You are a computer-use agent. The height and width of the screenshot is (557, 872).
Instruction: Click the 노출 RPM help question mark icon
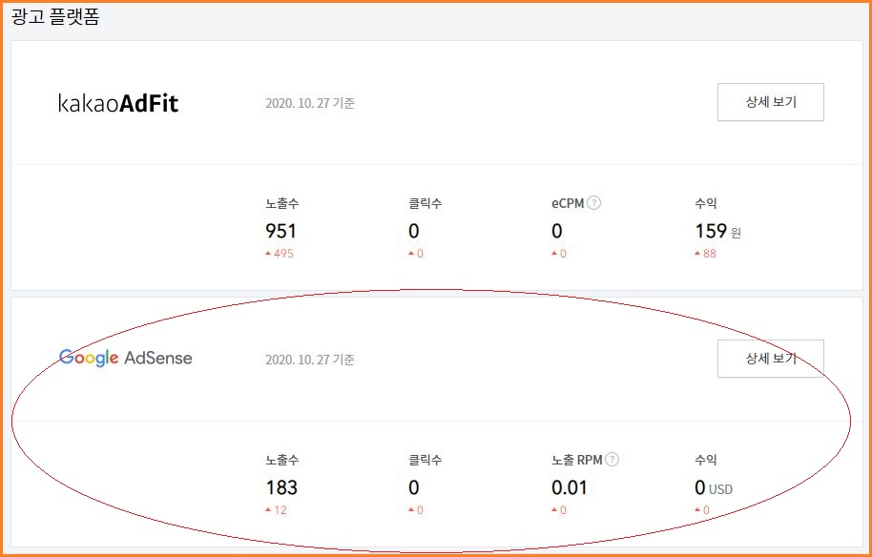612,460
